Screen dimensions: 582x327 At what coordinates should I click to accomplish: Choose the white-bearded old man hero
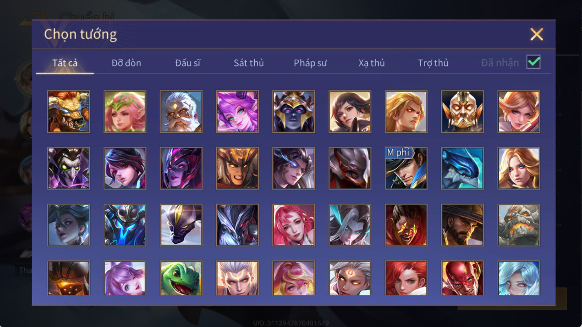(181, 112)
